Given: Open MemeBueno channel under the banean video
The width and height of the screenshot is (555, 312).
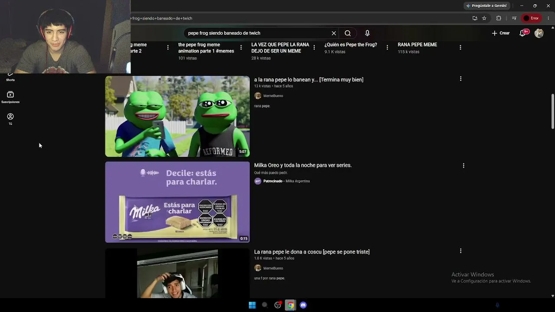Looking at the screenshot, I should click(273, 96).
